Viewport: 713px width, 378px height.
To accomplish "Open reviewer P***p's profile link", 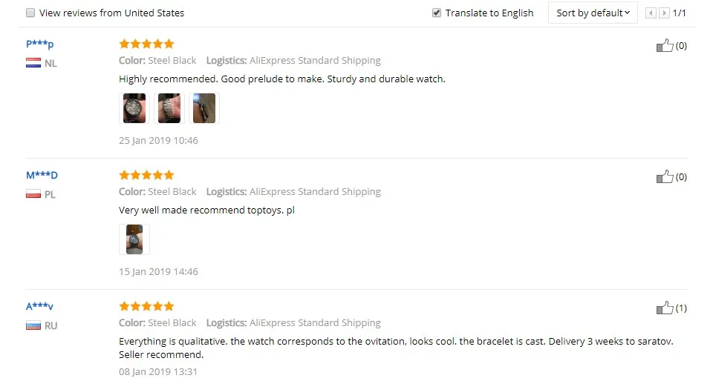I will 40,44.
